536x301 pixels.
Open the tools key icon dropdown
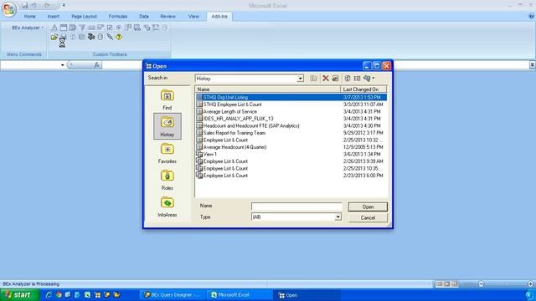tap(368, 78)
